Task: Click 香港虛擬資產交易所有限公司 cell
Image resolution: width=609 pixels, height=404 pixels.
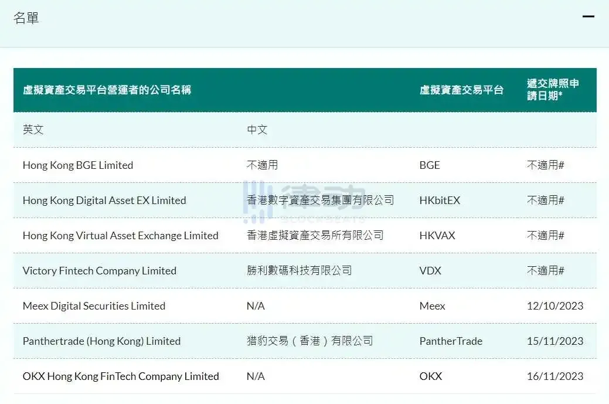Action: click(315, 235)
